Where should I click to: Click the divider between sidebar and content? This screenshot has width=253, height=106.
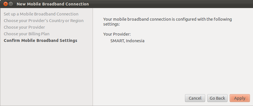93,57
